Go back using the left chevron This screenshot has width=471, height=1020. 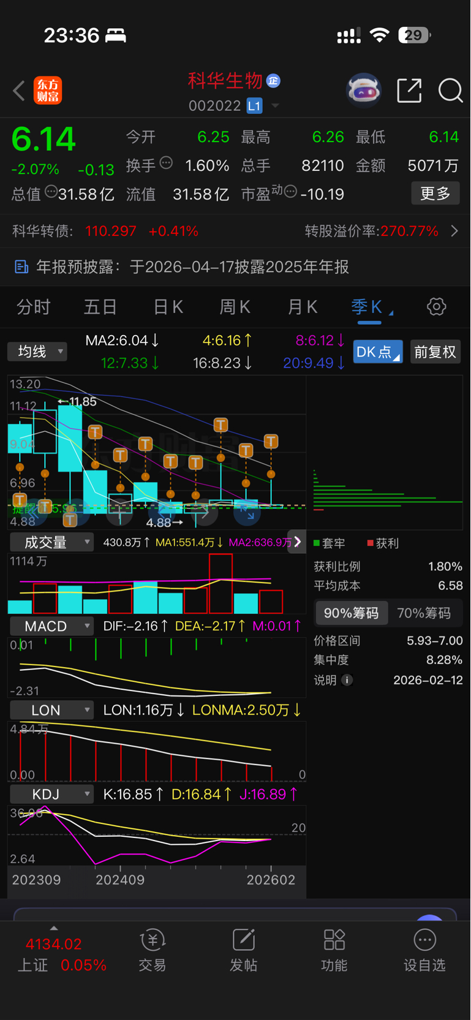pos(19,91)
